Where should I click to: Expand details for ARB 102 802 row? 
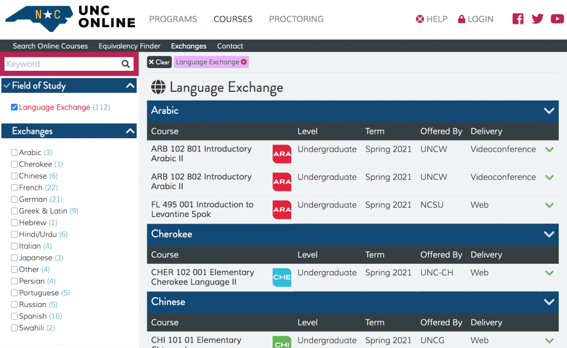549,178
